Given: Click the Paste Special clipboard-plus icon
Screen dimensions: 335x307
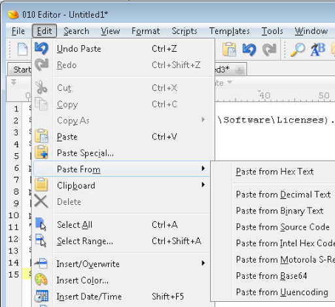Looking at the screenshot, I should (x=41, y=153).
